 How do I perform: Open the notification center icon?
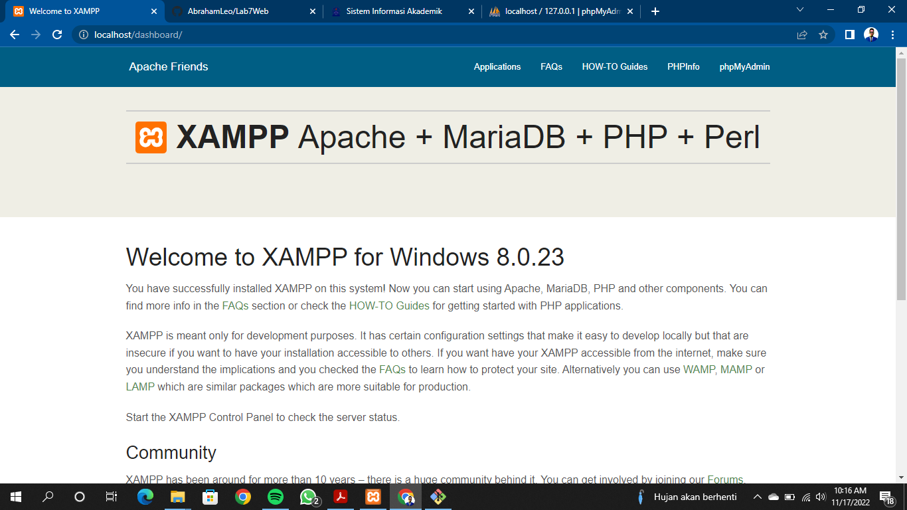point(887,497)
